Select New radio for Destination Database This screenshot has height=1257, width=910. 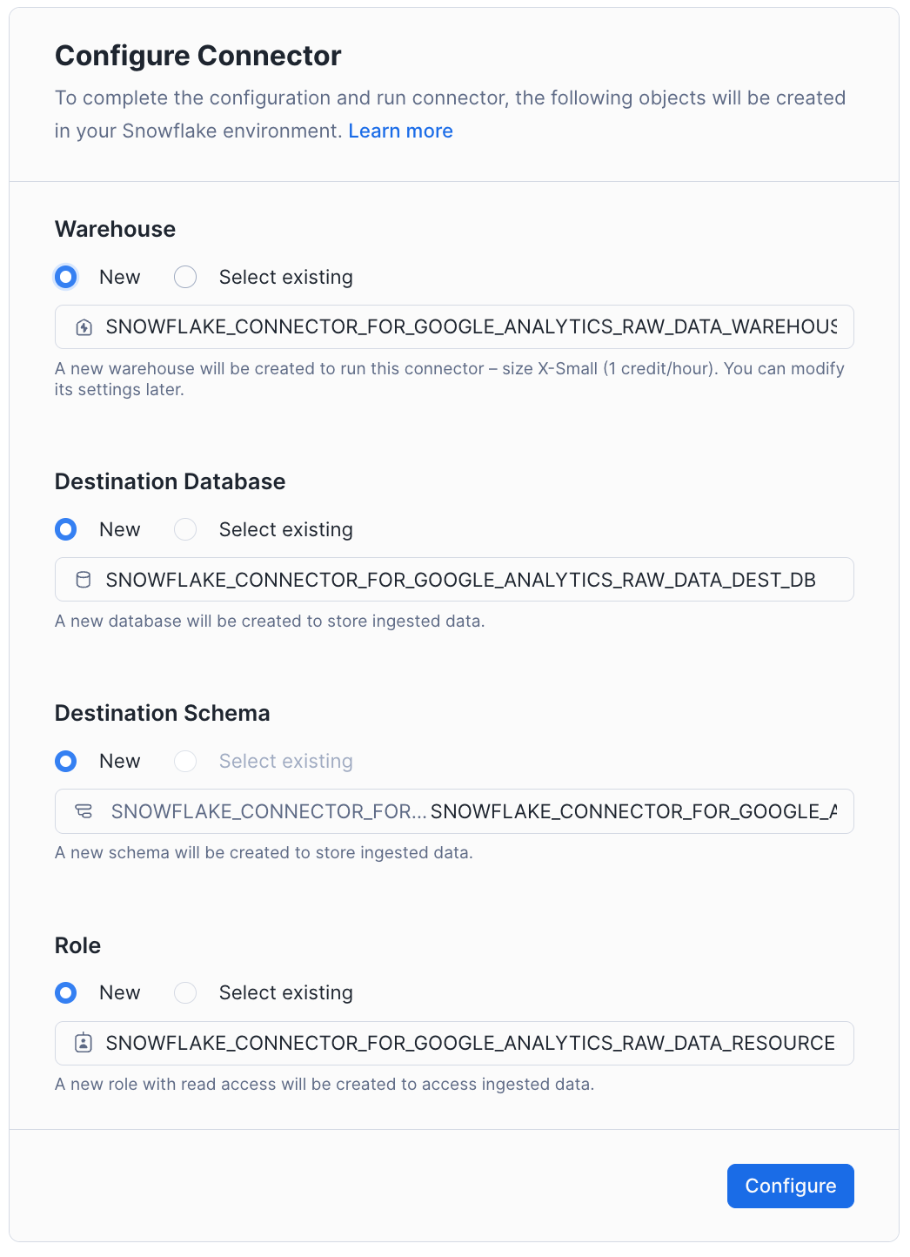[x=66, y=529]
